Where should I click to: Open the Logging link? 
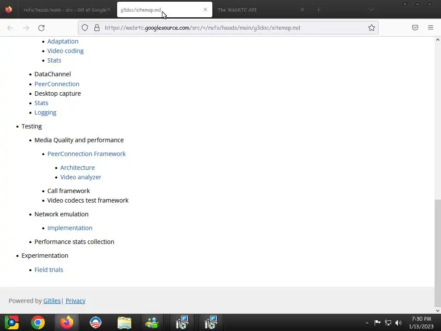[x=45, y=112]
